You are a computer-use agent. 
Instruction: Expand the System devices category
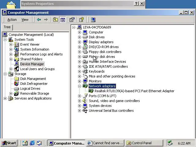(79, 106)
